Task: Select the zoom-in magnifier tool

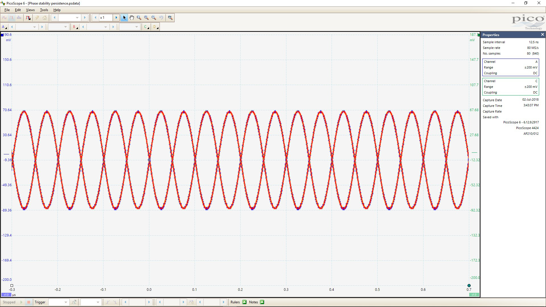Action: 146,18
